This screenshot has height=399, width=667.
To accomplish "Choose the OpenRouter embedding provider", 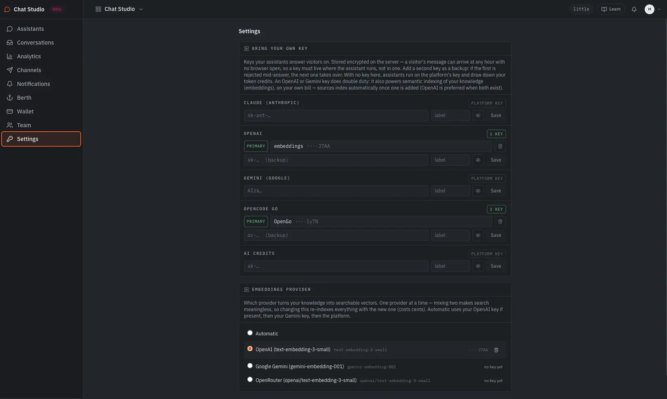I will tap(250, 380).
